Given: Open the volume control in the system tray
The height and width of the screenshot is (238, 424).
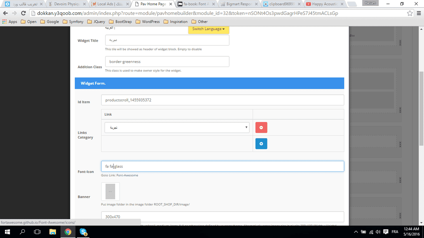Looking at the screenshot, I should 378,232.
